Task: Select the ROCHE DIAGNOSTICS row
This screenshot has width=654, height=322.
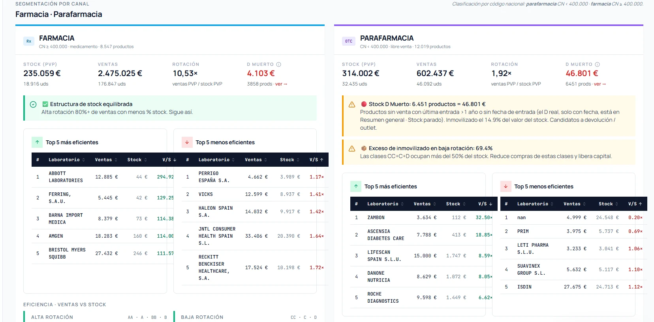Action: (x=421, y=298)
